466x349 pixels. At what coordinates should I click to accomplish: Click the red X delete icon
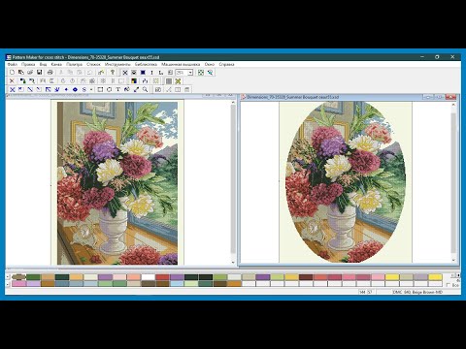[12, 80]
